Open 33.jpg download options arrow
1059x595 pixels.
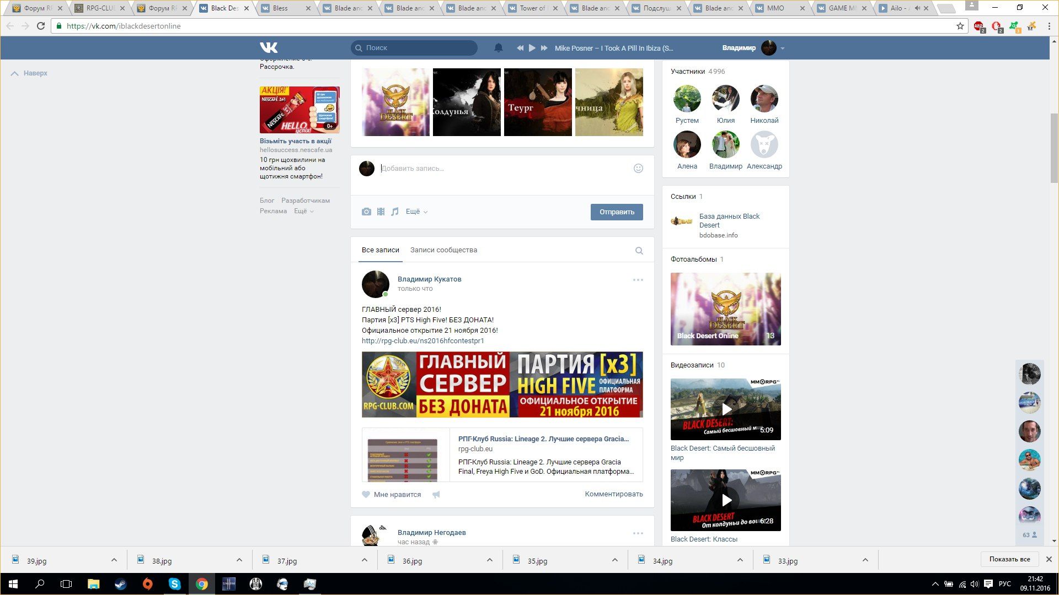point(865,560)
